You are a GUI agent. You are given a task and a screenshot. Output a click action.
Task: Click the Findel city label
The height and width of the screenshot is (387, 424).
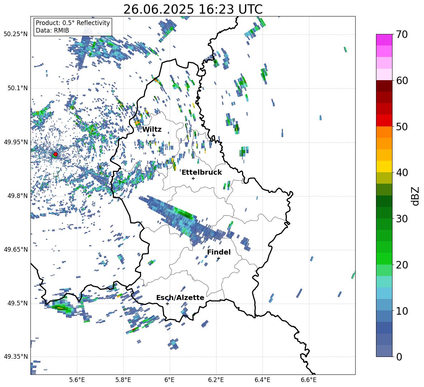point(219,252)
